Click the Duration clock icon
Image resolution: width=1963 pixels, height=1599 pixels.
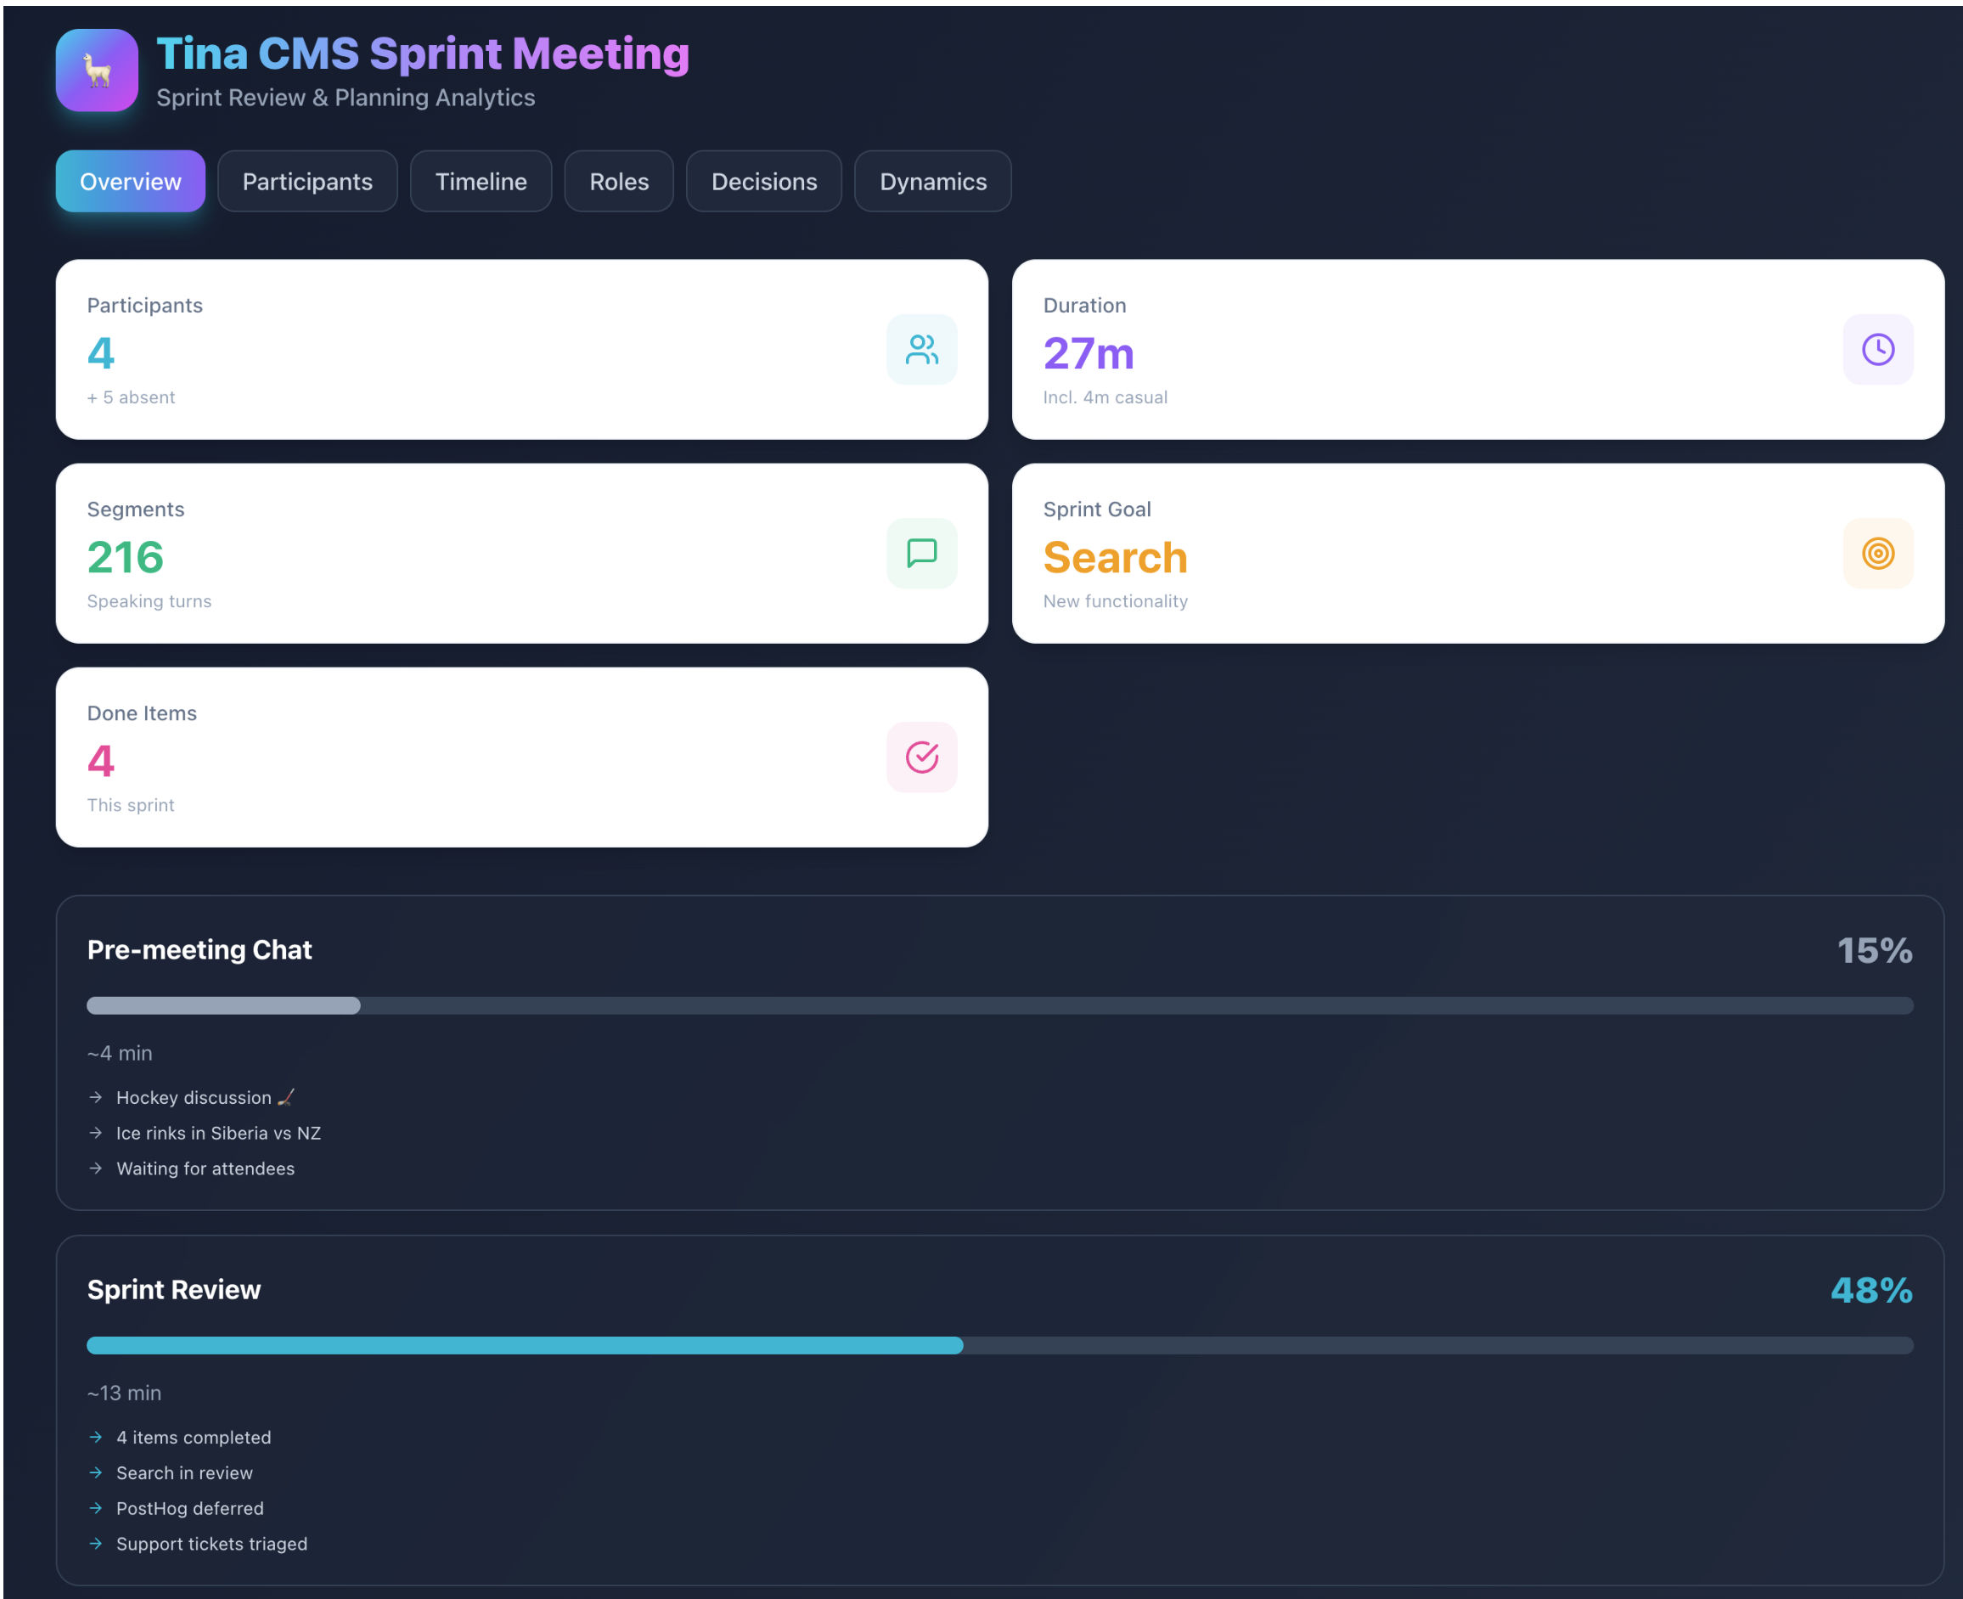tap(1878, 349)
